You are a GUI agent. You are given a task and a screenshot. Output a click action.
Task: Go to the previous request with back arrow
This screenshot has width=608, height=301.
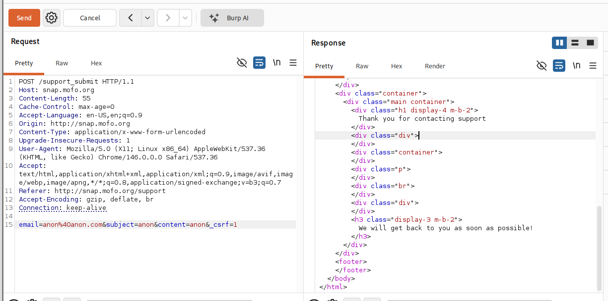[x=131, y=18]
